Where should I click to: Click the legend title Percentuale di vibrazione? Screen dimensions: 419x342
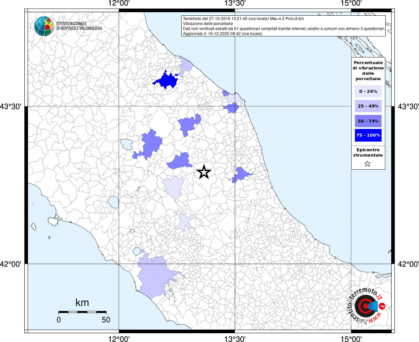click(x=368, y=70)
